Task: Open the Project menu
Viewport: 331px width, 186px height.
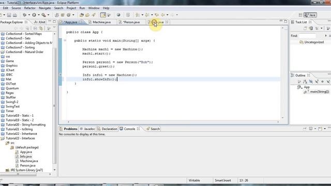Action: tap(71, 8)
